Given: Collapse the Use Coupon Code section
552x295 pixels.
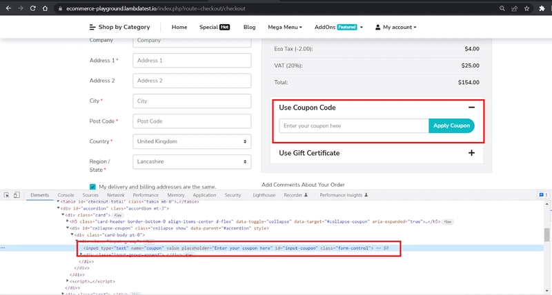Looking at the screenshot, I should [x=471, y=108].
